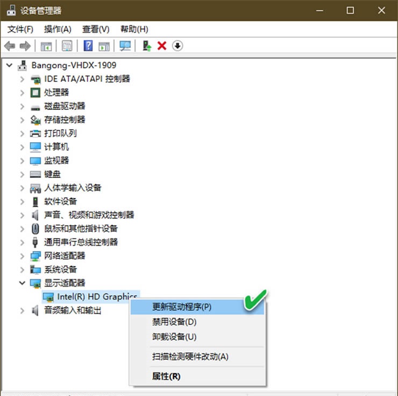Click the Device Manager title bar icon

(x=11, y=10)
